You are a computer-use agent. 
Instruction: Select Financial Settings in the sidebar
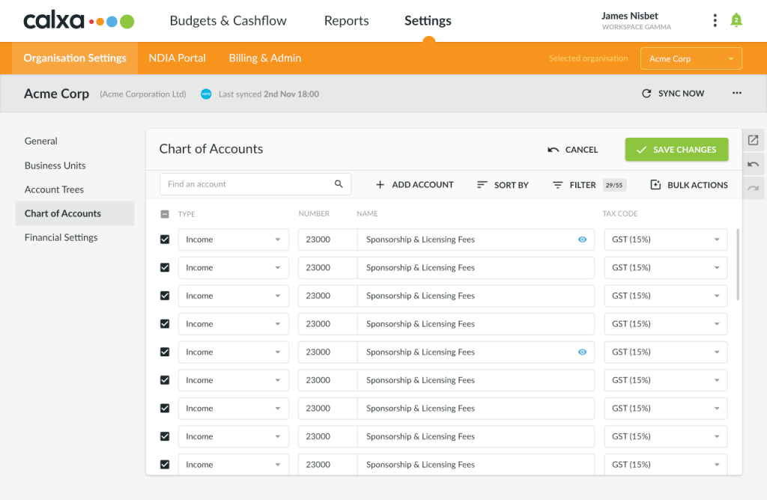tap(61, 237)
